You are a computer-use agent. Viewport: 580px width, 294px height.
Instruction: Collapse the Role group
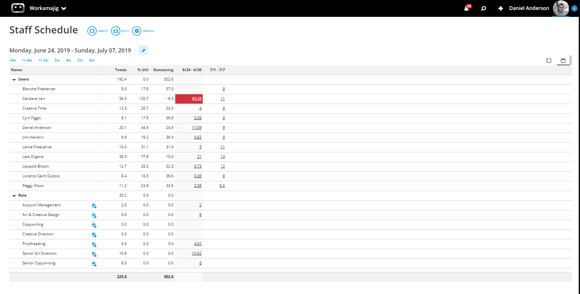coord(14,196)
